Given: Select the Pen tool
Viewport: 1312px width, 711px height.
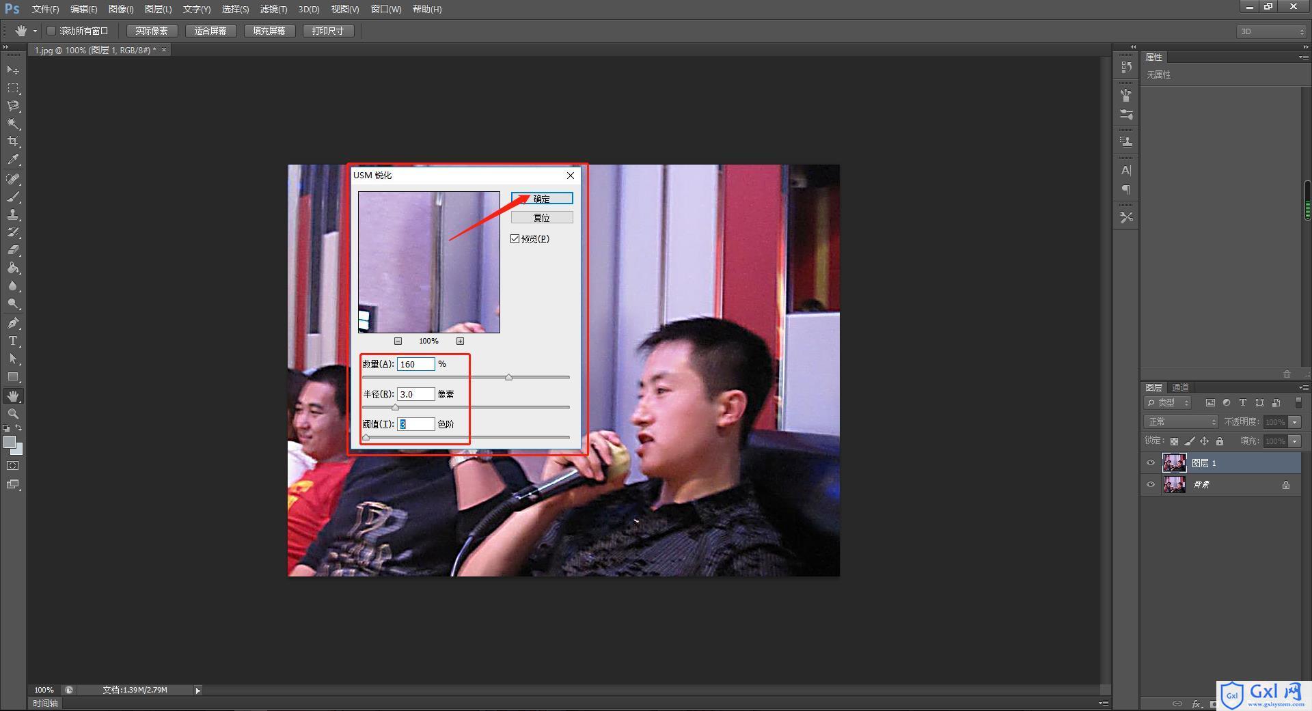Looking at the screenshot, I should coord(13,322).
